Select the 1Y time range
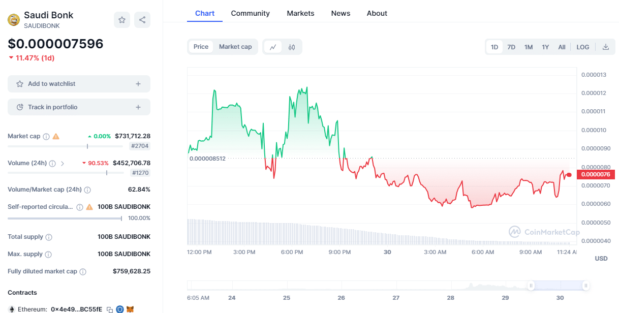Image resolution: width=619 pixels, height=313 pixels. pyautogui.click(x=545, y=47)
